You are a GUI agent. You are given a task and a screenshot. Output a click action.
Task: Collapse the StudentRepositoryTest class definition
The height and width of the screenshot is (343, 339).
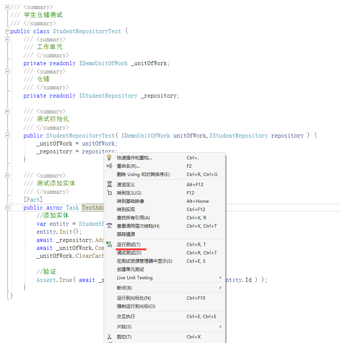[7, 31]
